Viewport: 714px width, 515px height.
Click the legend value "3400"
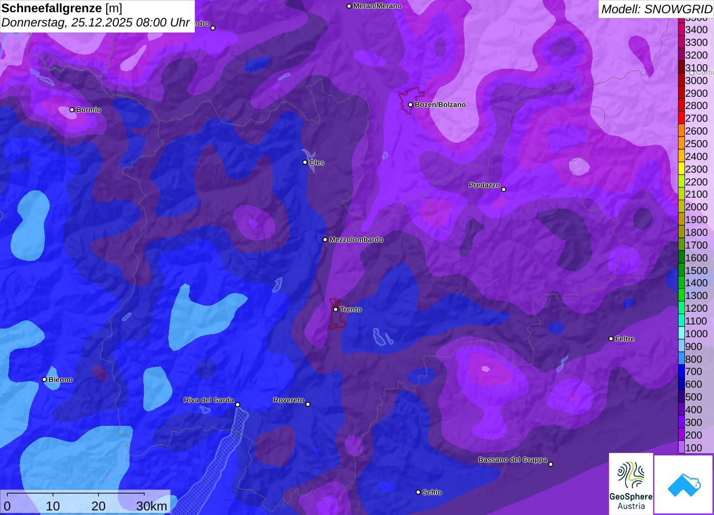pos(697,30)
